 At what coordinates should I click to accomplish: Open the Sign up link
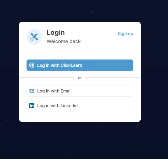[125, 34]
